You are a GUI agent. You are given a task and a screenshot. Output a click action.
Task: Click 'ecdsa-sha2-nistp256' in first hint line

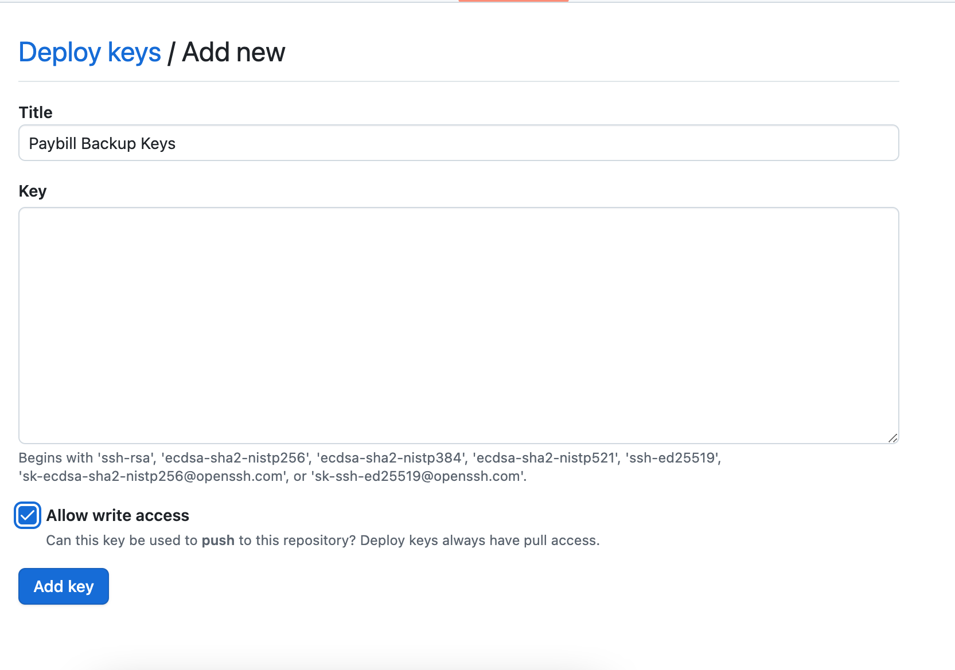click(235, 458)
